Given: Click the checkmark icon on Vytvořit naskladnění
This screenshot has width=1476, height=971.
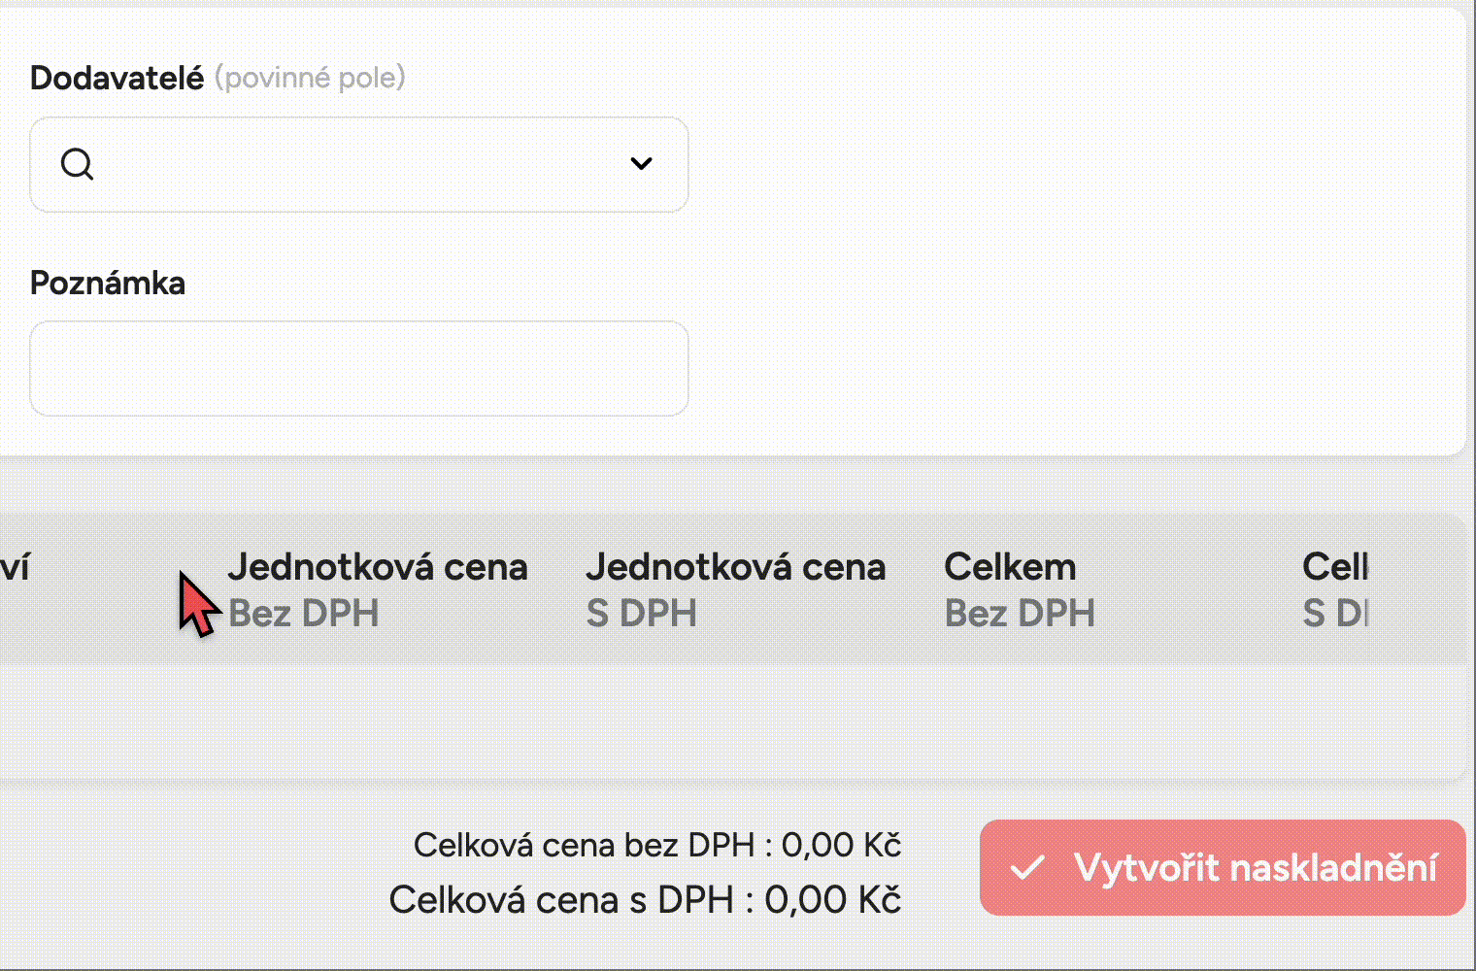Looking at the screenshot, I should 1027,867.
